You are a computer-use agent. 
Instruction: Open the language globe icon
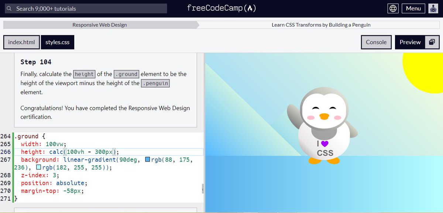pos(393,9)
